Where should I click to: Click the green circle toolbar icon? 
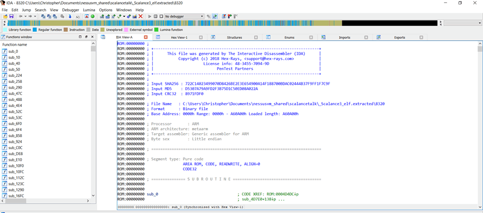pyautogui.click(x=92, y=16)
